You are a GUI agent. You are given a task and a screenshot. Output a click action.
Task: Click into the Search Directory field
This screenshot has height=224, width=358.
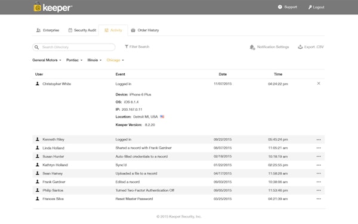(x=74, y=47)
